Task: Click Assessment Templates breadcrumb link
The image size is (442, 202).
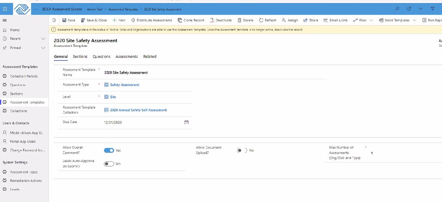Action: 123,9
